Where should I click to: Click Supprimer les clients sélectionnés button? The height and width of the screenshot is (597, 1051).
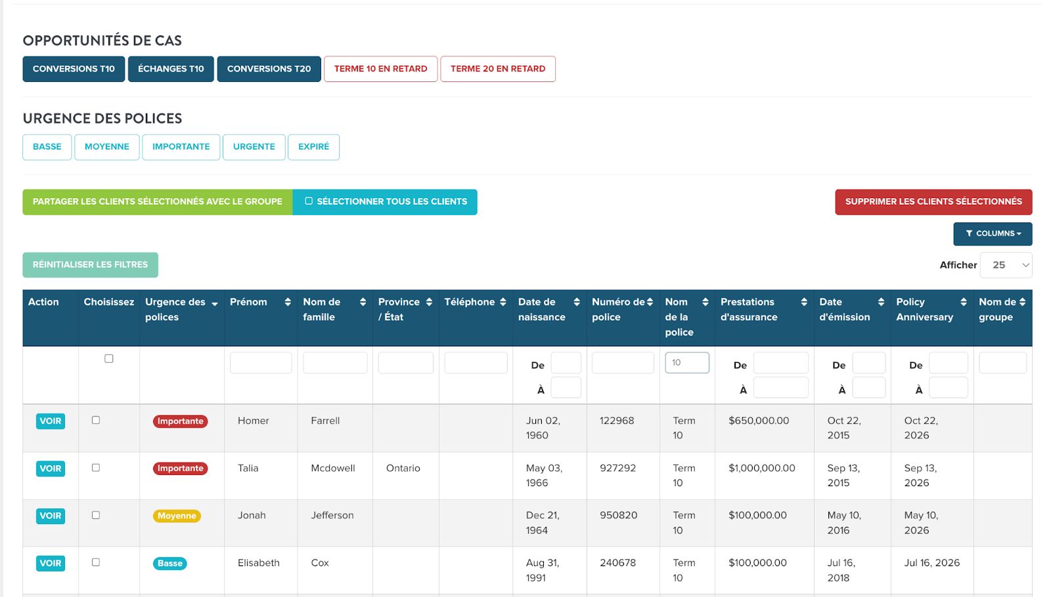[x=933, y=202]
